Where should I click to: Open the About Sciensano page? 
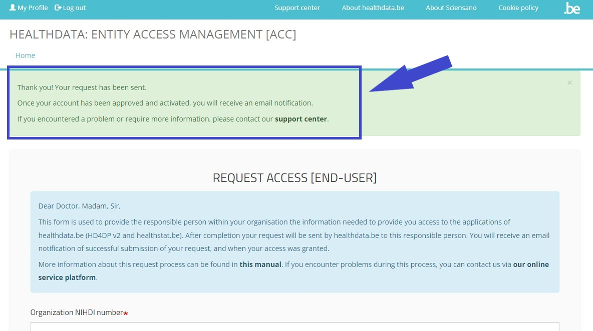[451, 7]
